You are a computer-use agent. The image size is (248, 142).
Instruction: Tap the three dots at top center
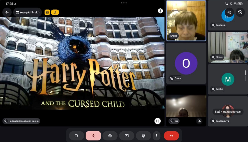coord(124,3)
